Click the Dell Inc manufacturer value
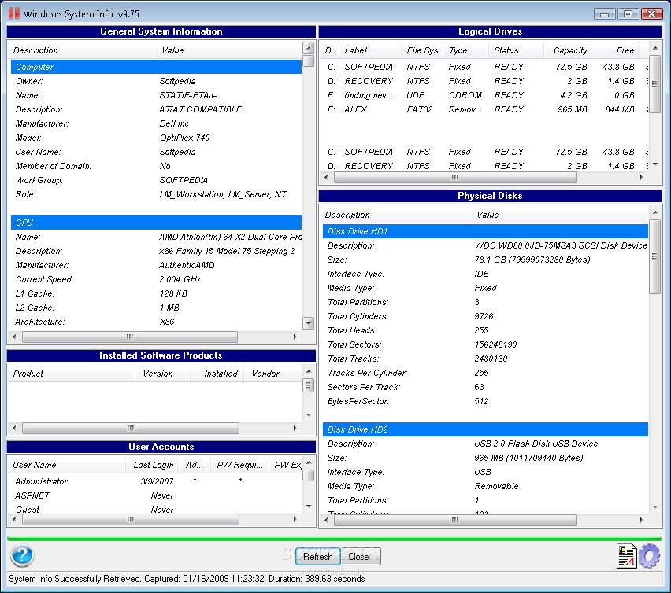The image size is (671, 593). (174, 123)
